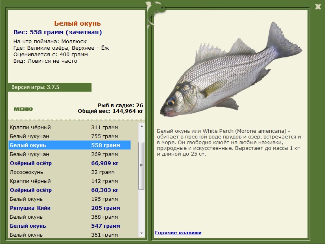325x244 pixels.
Task: Click scrollbar down arrow in fish list
Action: [x=142, y=233]
